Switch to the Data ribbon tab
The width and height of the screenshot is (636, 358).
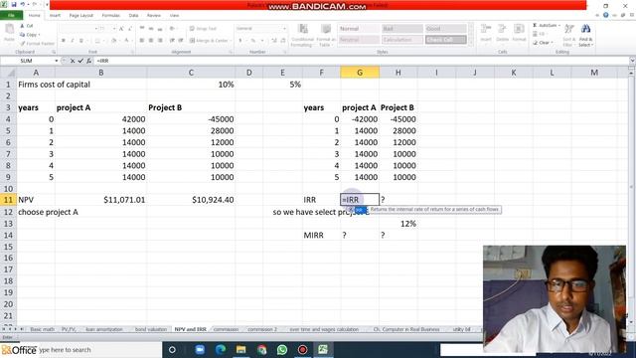(133, 16)
